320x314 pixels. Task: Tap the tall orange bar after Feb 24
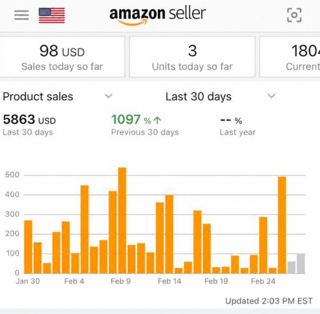[x=282, y=225]
